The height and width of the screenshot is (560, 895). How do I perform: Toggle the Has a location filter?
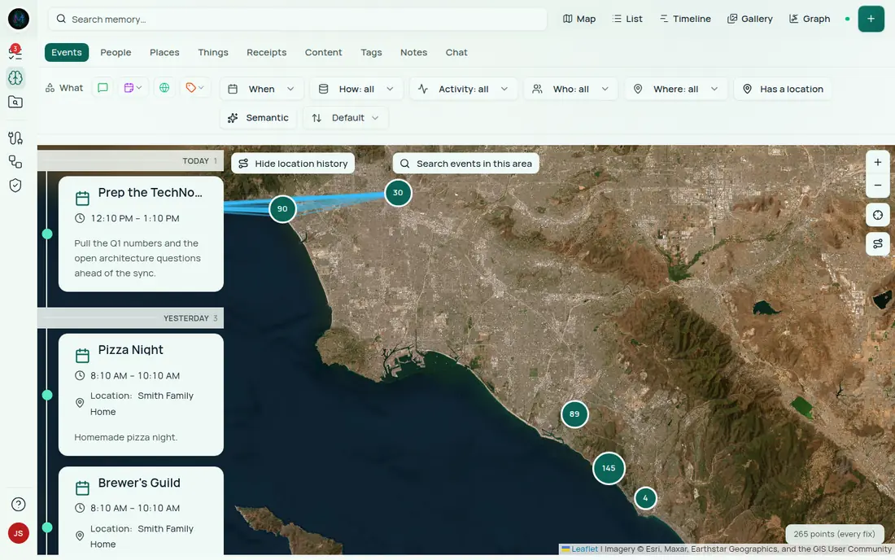tap(783, 89)
